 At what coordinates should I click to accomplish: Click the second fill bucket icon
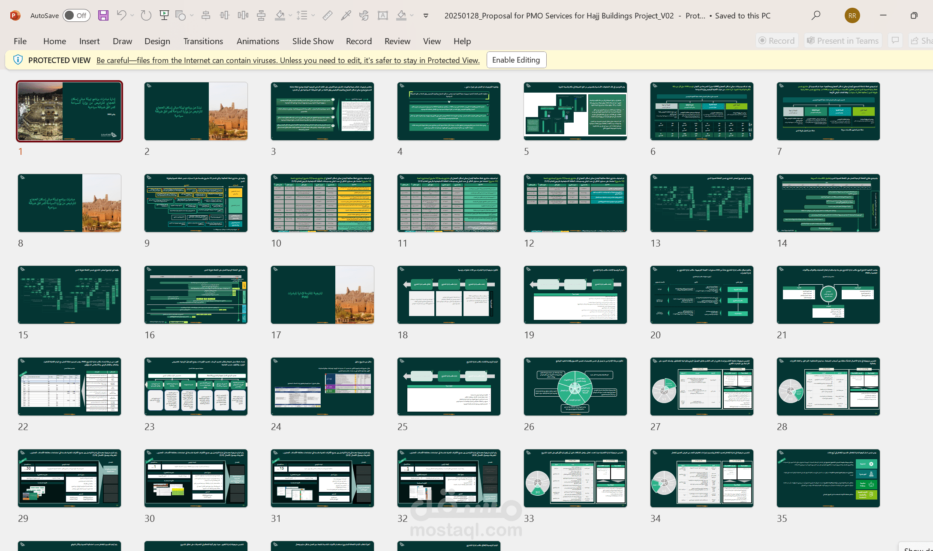[401, 15]
